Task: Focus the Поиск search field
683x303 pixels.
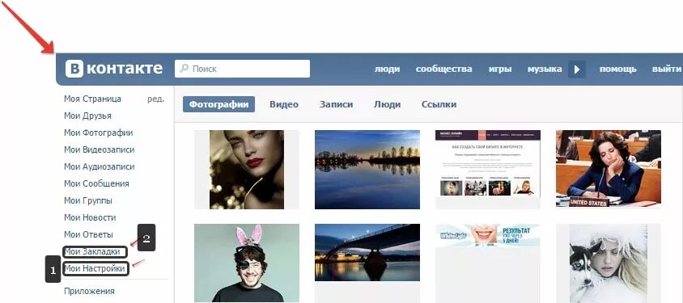Action: point(242,69)
